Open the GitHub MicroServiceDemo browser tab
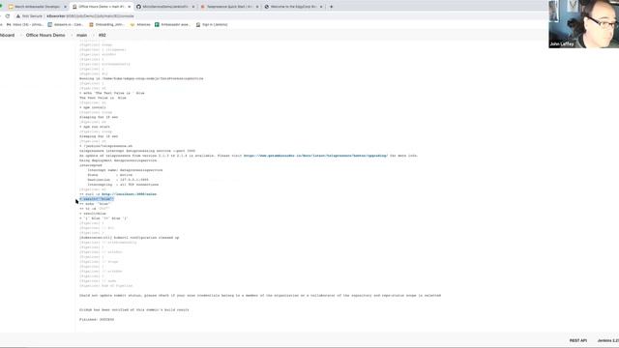 click(x=165, y=7)
